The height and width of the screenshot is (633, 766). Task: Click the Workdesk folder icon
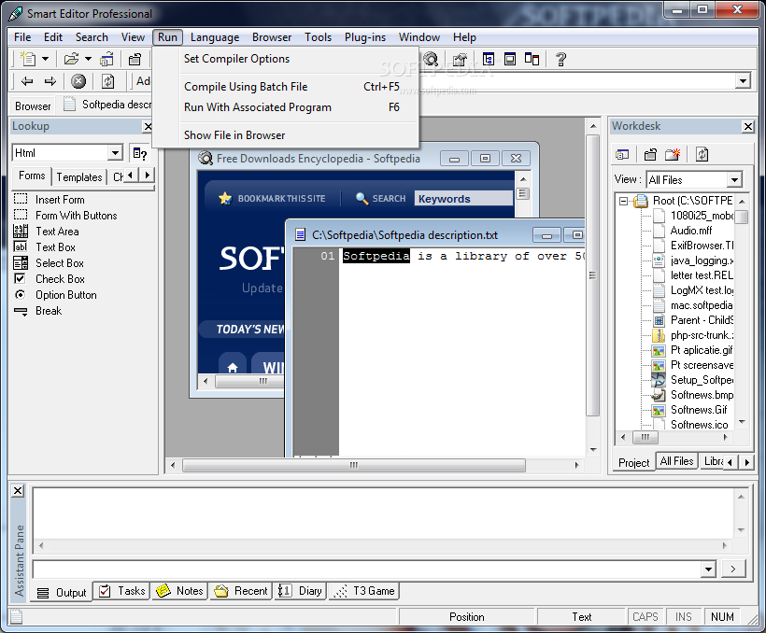point(650,155)
